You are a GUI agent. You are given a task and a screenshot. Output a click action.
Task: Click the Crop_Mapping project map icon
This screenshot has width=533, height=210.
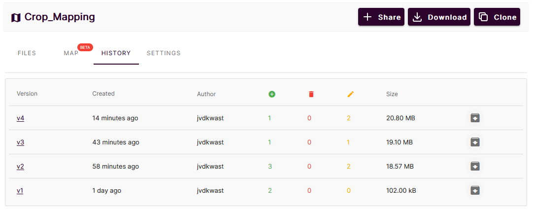[16, 17]
